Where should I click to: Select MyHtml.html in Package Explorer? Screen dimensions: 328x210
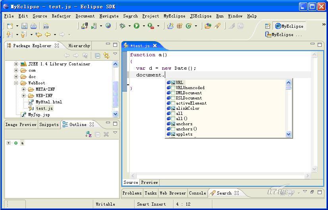pos(48,102)
